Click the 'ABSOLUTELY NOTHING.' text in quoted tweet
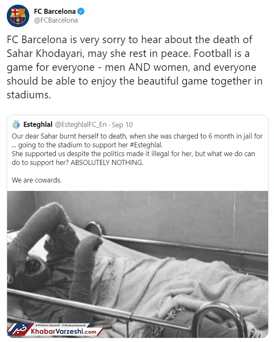 coord(107,162)
